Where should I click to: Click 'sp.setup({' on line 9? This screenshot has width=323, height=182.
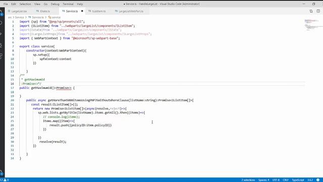pos(41,55)
